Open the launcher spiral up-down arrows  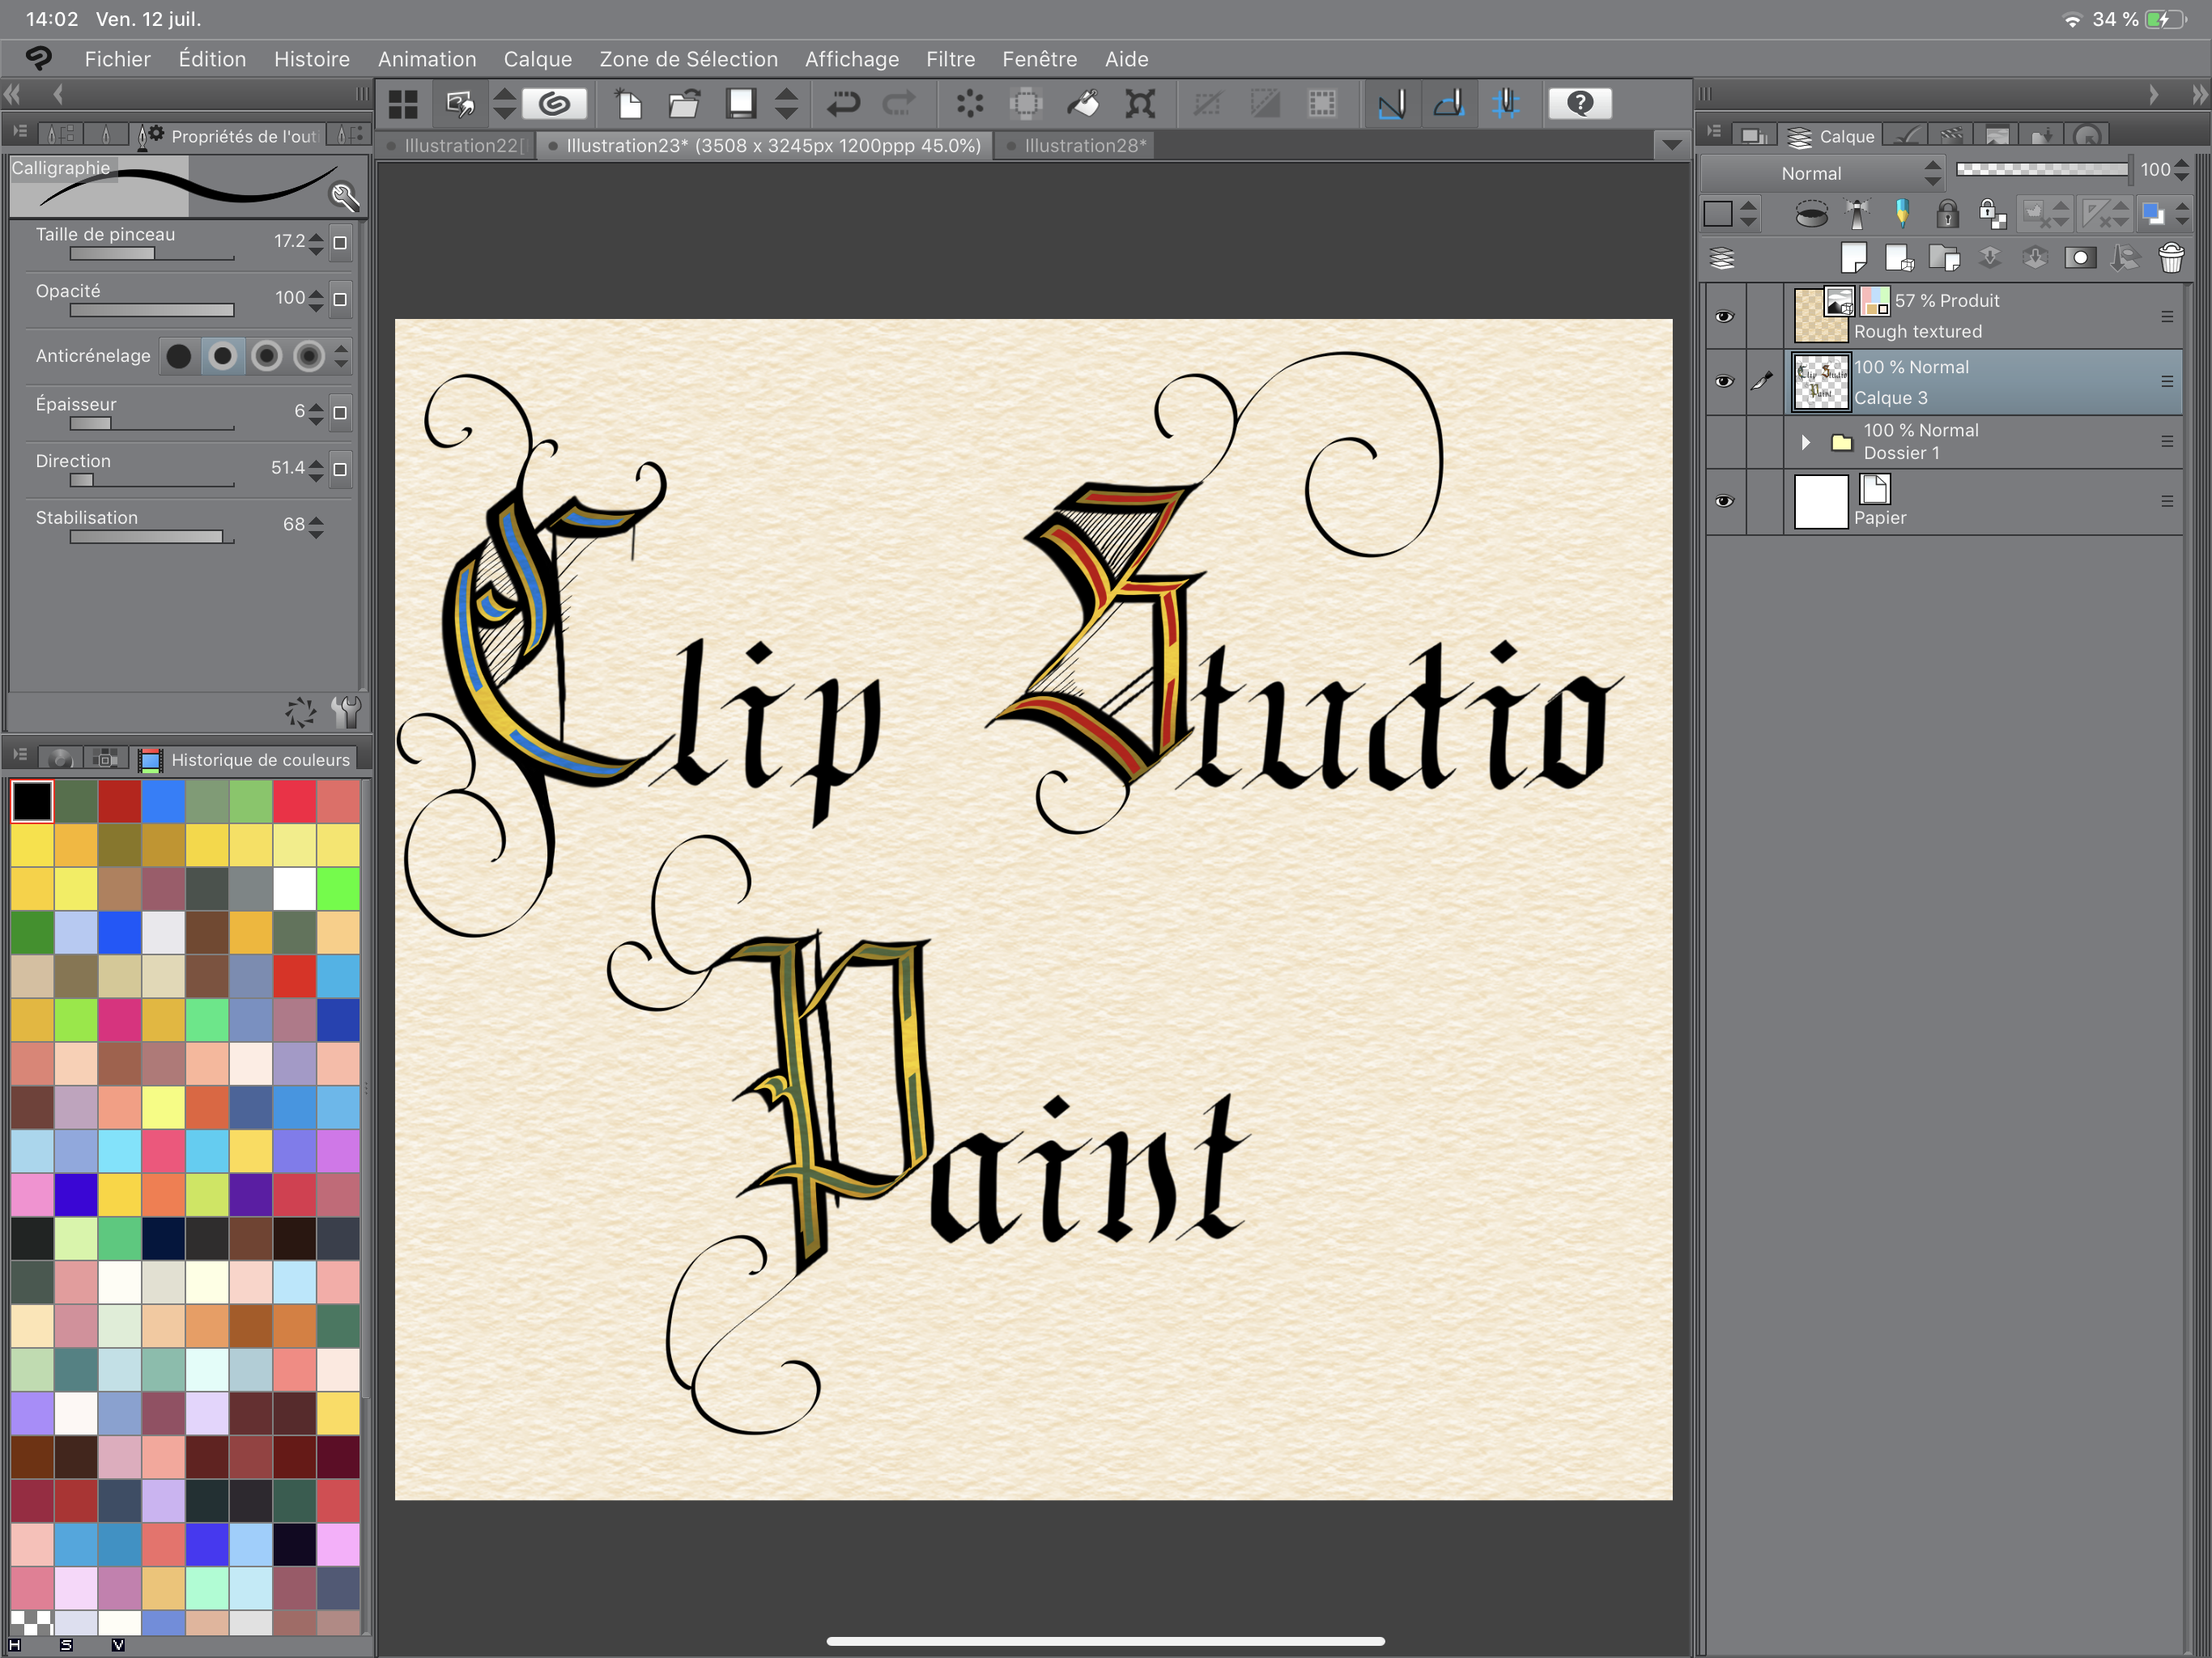pyautogui.click(x=505, y=103)
